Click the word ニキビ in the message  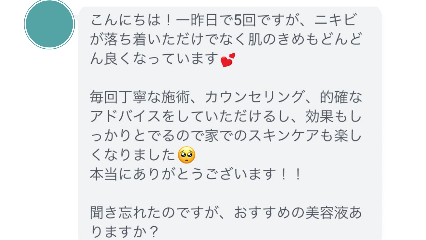point(336,20)
